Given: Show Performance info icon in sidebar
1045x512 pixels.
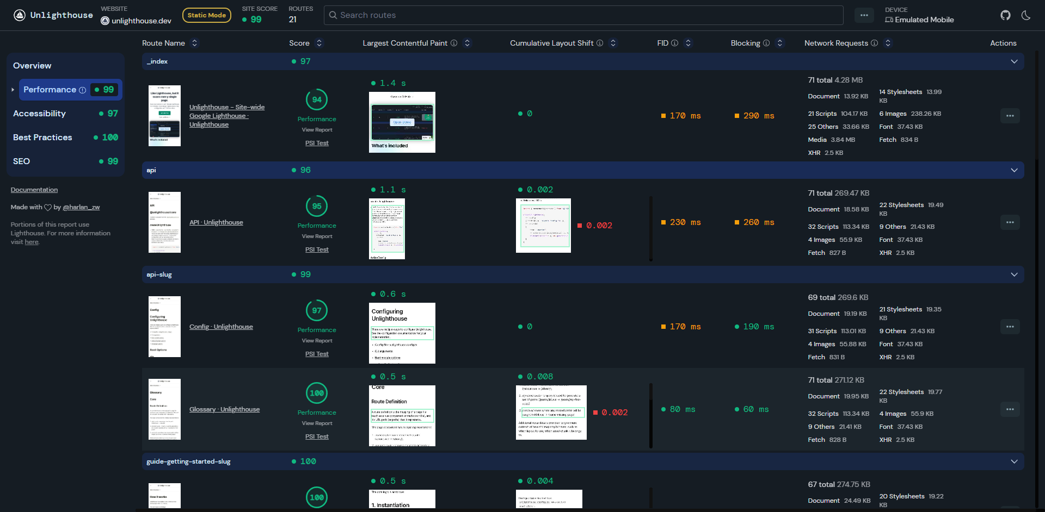Looking at the screenshot, I should pos(82,90).
